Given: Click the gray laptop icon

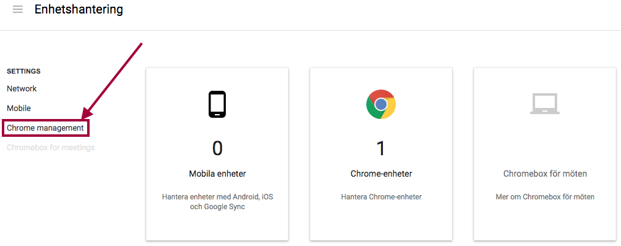Looking at the screenshot, I should [x=544, y=104].
